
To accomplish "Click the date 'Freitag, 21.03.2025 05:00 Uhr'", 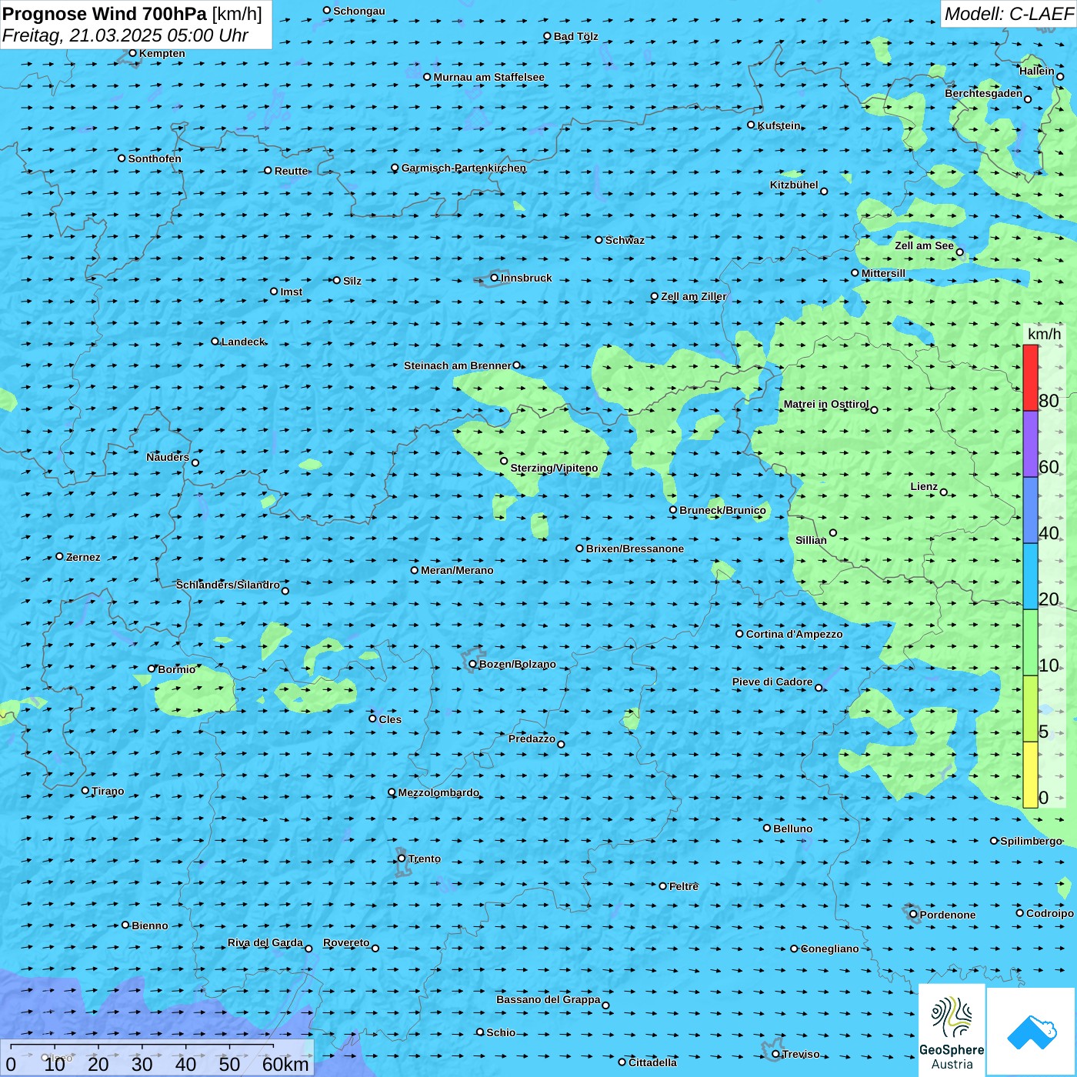I will (x=125, y=35).
